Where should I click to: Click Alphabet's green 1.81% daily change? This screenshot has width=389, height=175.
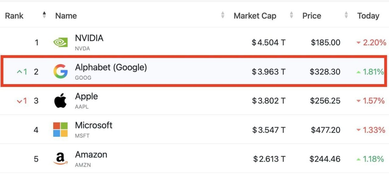click(373, 72)
